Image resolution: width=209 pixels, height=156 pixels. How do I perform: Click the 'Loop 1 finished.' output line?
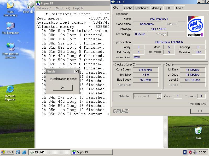pyautogui.click(x=73, y=35)
